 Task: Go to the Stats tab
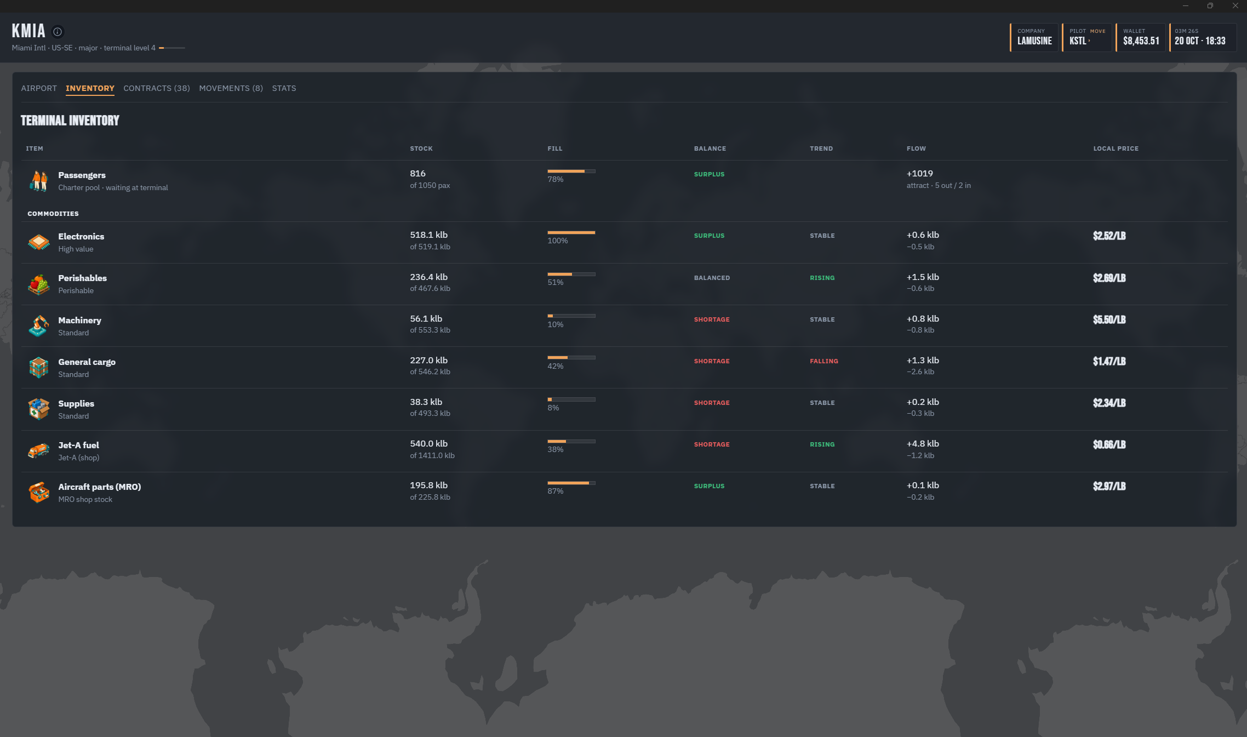[x=284, y=88]
